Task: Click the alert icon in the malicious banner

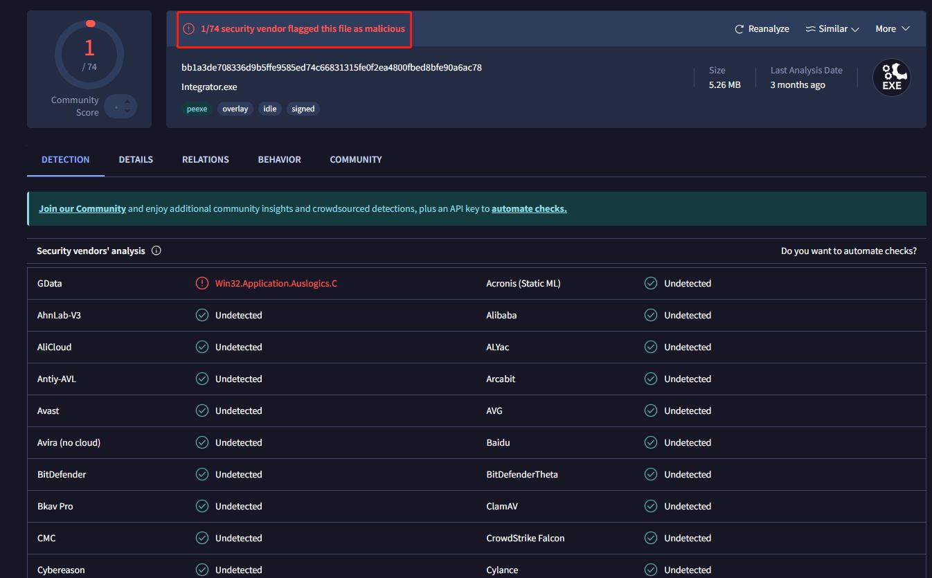Action: pyautogui.click(x=188, y=29)
